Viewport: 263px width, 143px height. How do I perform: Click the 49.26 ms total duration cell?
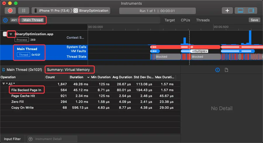(81, 84)
